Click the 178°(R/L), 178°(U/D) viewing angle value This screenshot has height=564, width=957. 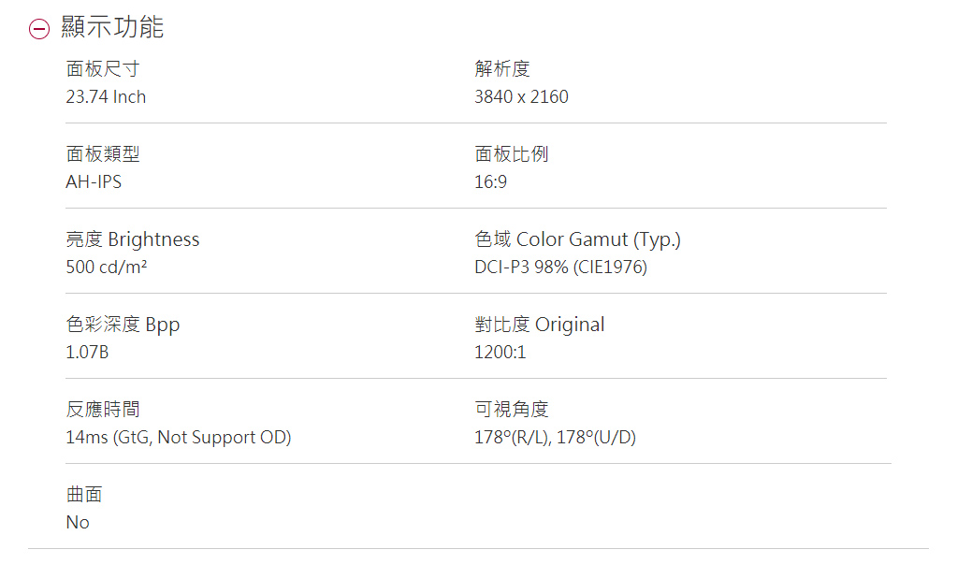tap(555, 438)
